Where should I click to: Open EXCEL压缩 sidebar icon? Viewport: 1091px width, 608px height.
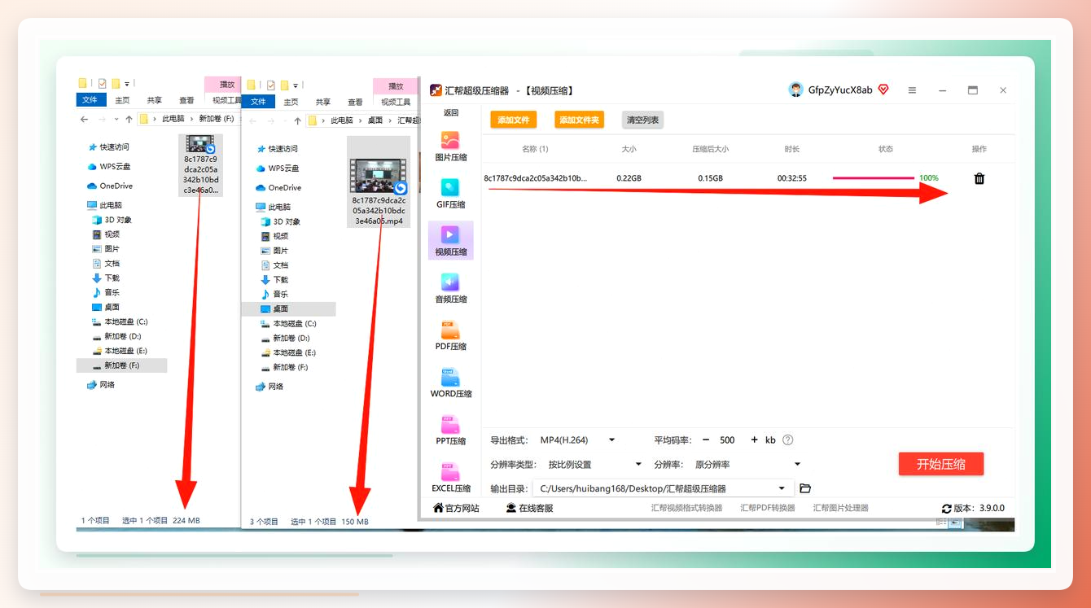pos(450,477)
